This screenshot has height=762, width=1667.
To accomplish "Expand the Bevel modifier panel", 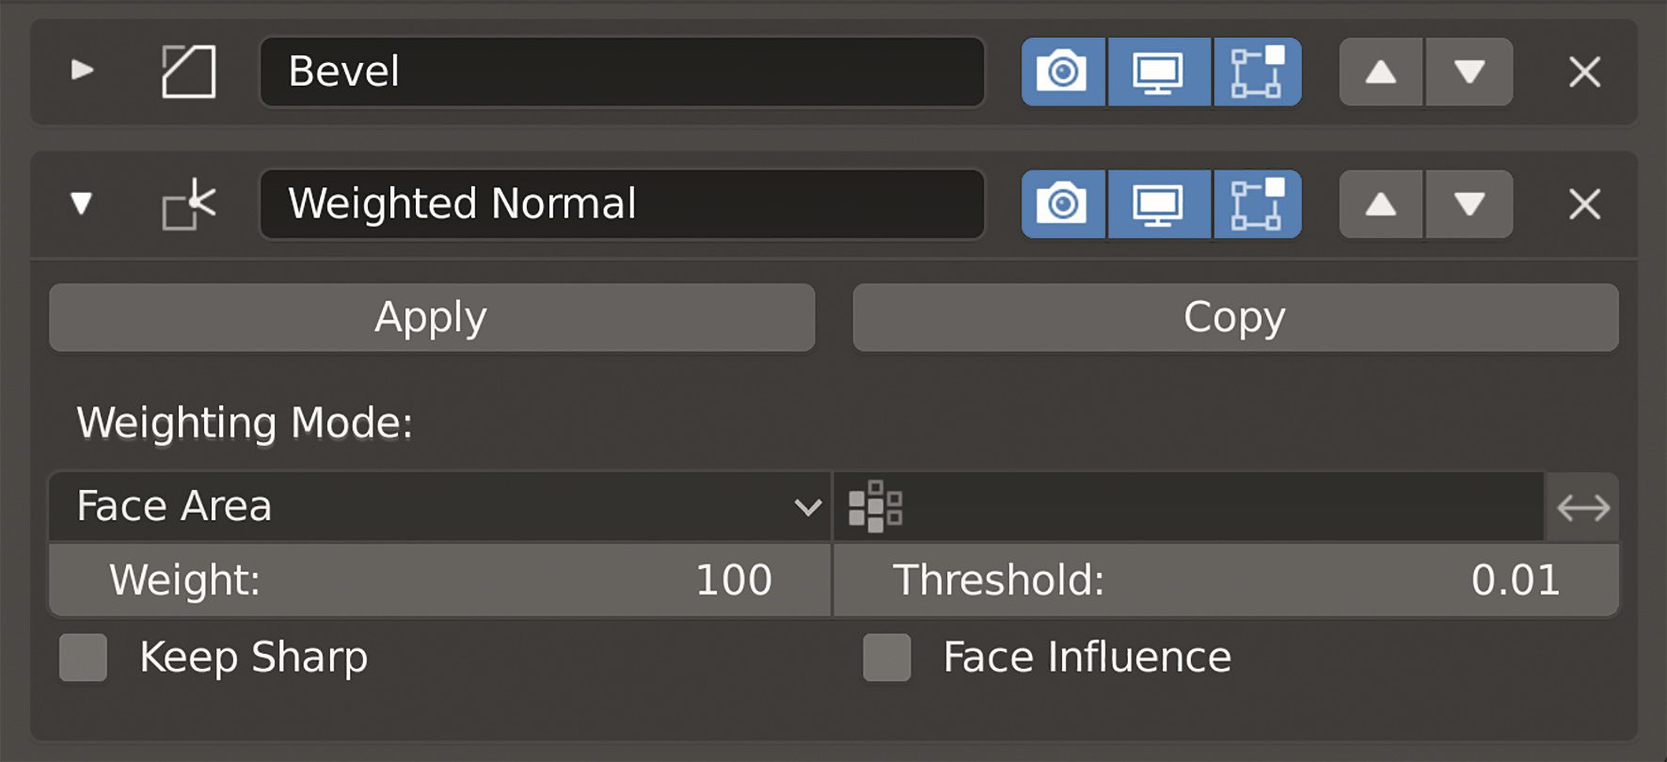I will pyautogui.click(x=83, y=71).
